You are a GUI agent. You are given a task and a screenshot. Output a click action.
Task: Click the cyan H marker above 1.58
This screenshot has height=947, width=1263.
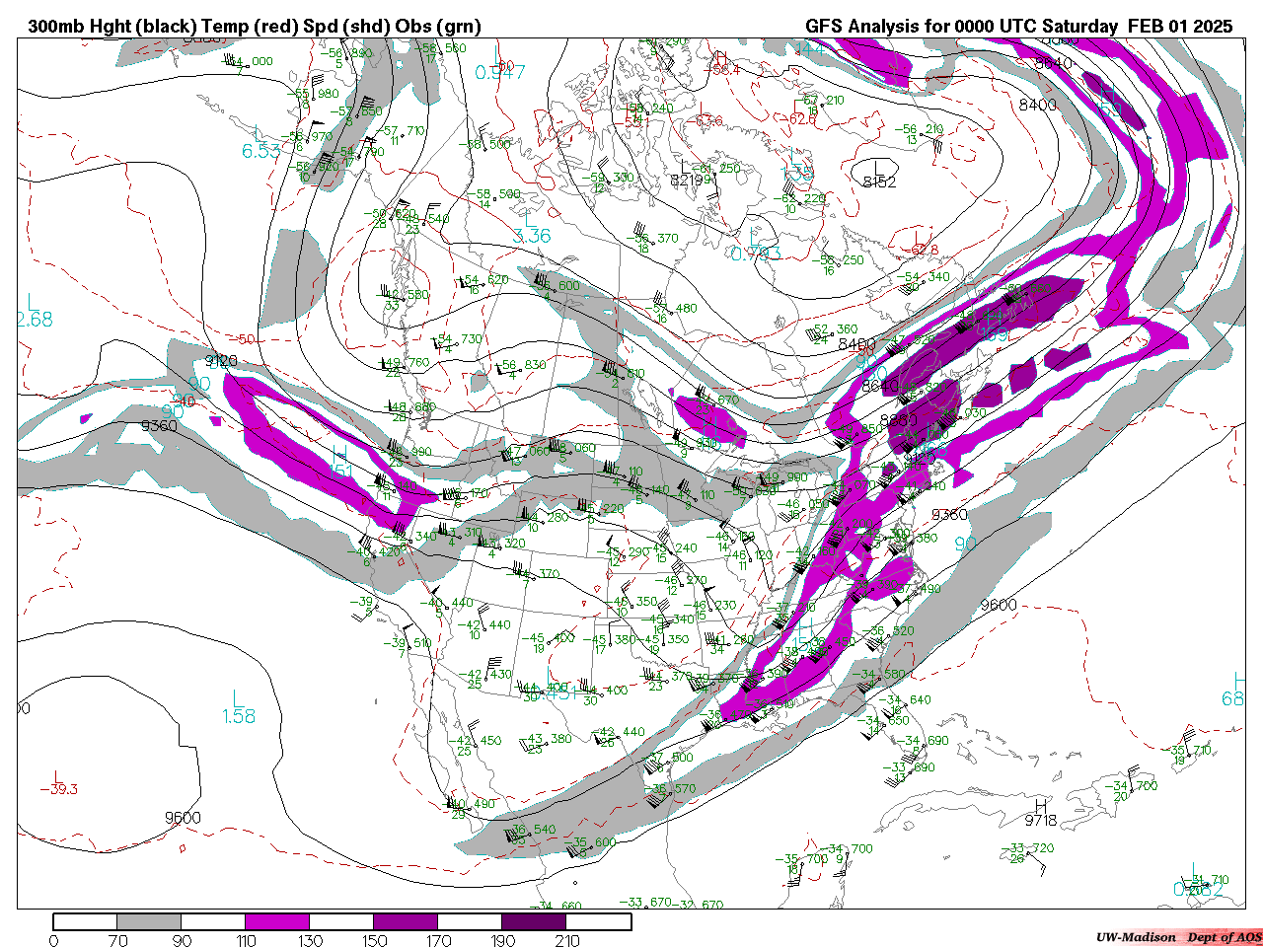(x=238, y=698)
